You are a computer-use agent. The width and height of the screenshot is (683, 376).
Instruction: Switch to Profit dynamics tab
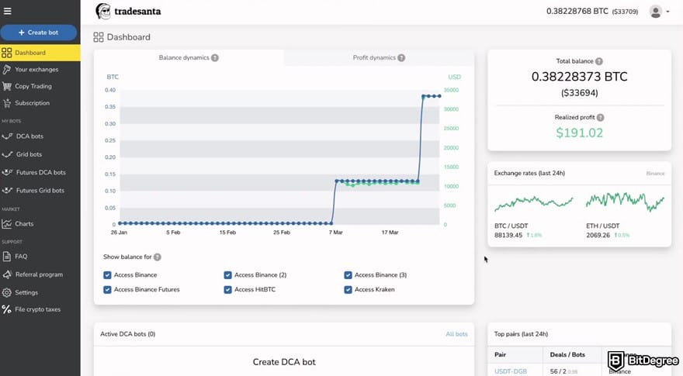point(379,57)
